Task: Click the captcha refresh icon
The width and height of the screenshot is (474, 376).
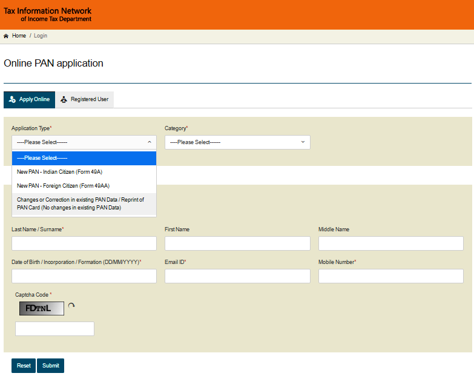Action: [71, 306]
